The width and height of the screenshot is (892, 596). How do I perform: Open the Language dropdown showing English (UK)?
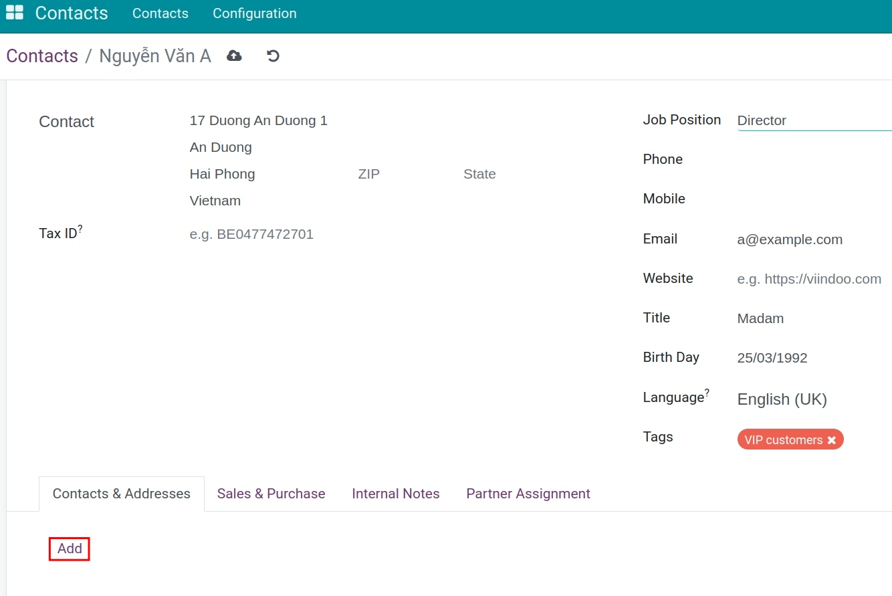point(782,399)
